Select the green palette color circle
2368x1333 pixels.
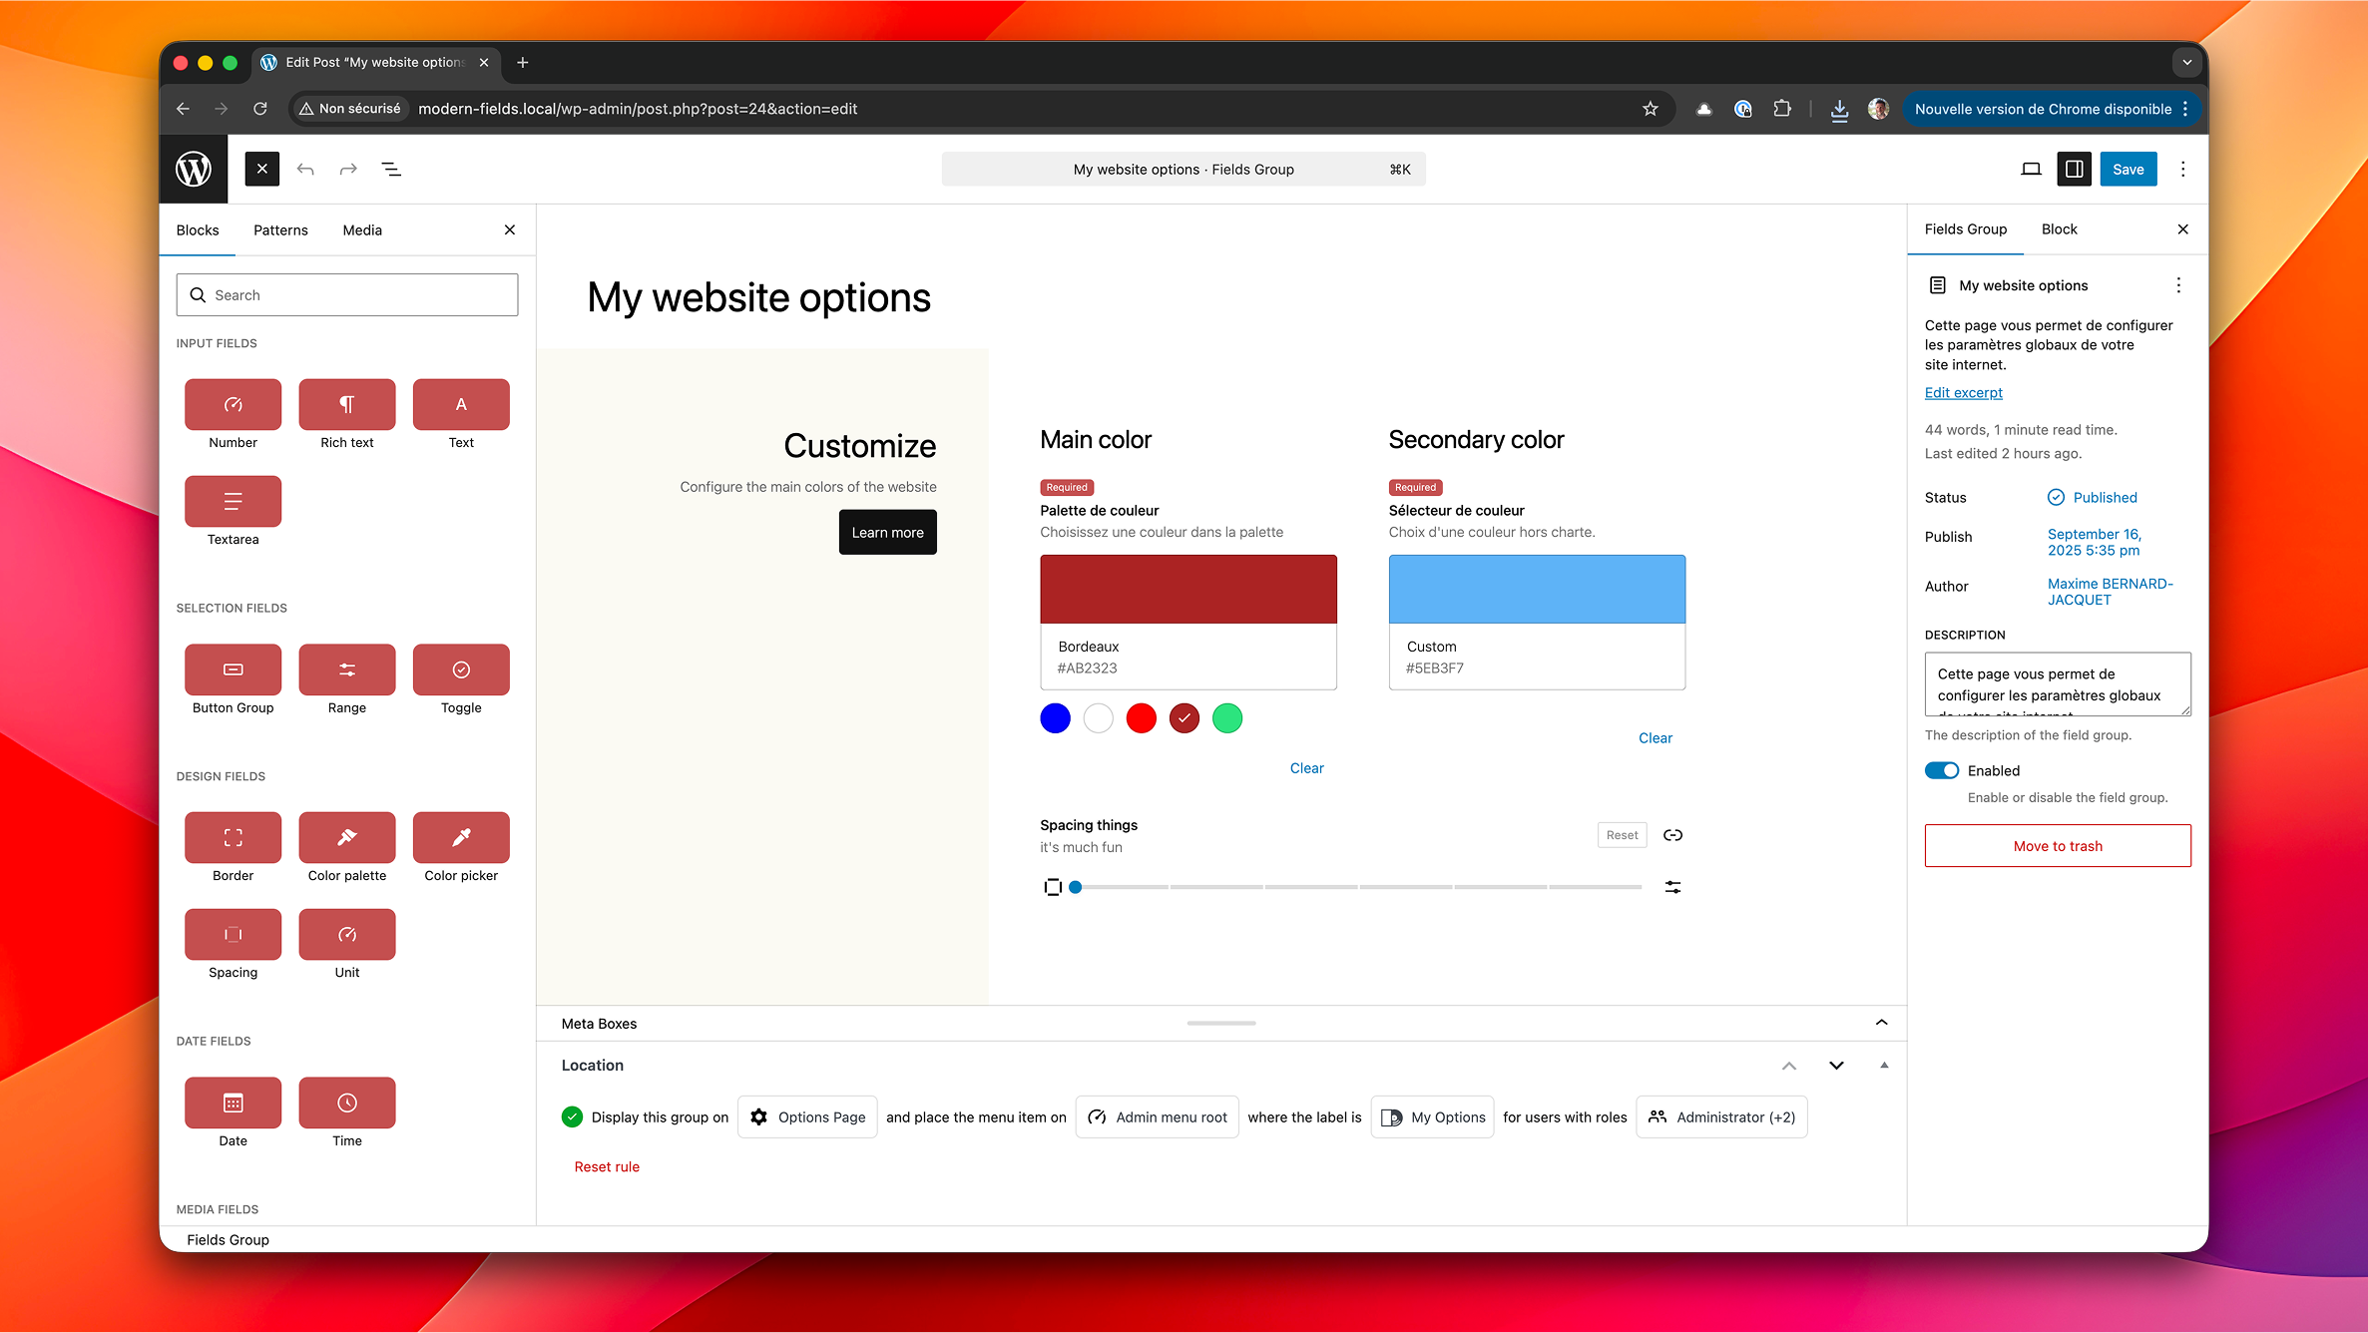1226,718
